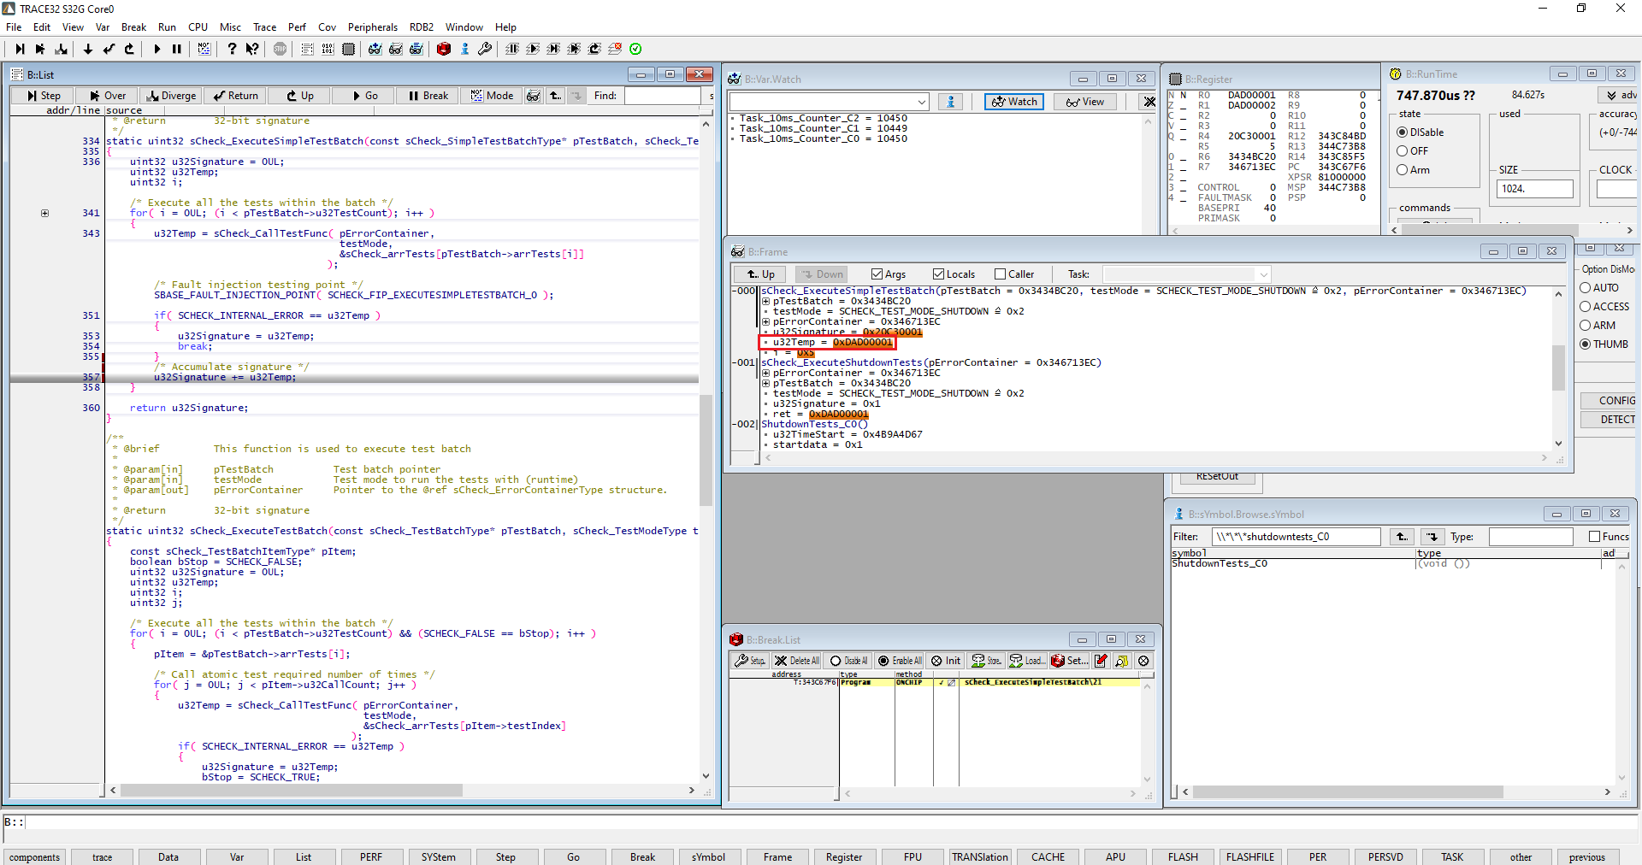Expand the pTestBatch node in frame -000

pyautogui.click(x=766, y=301)
